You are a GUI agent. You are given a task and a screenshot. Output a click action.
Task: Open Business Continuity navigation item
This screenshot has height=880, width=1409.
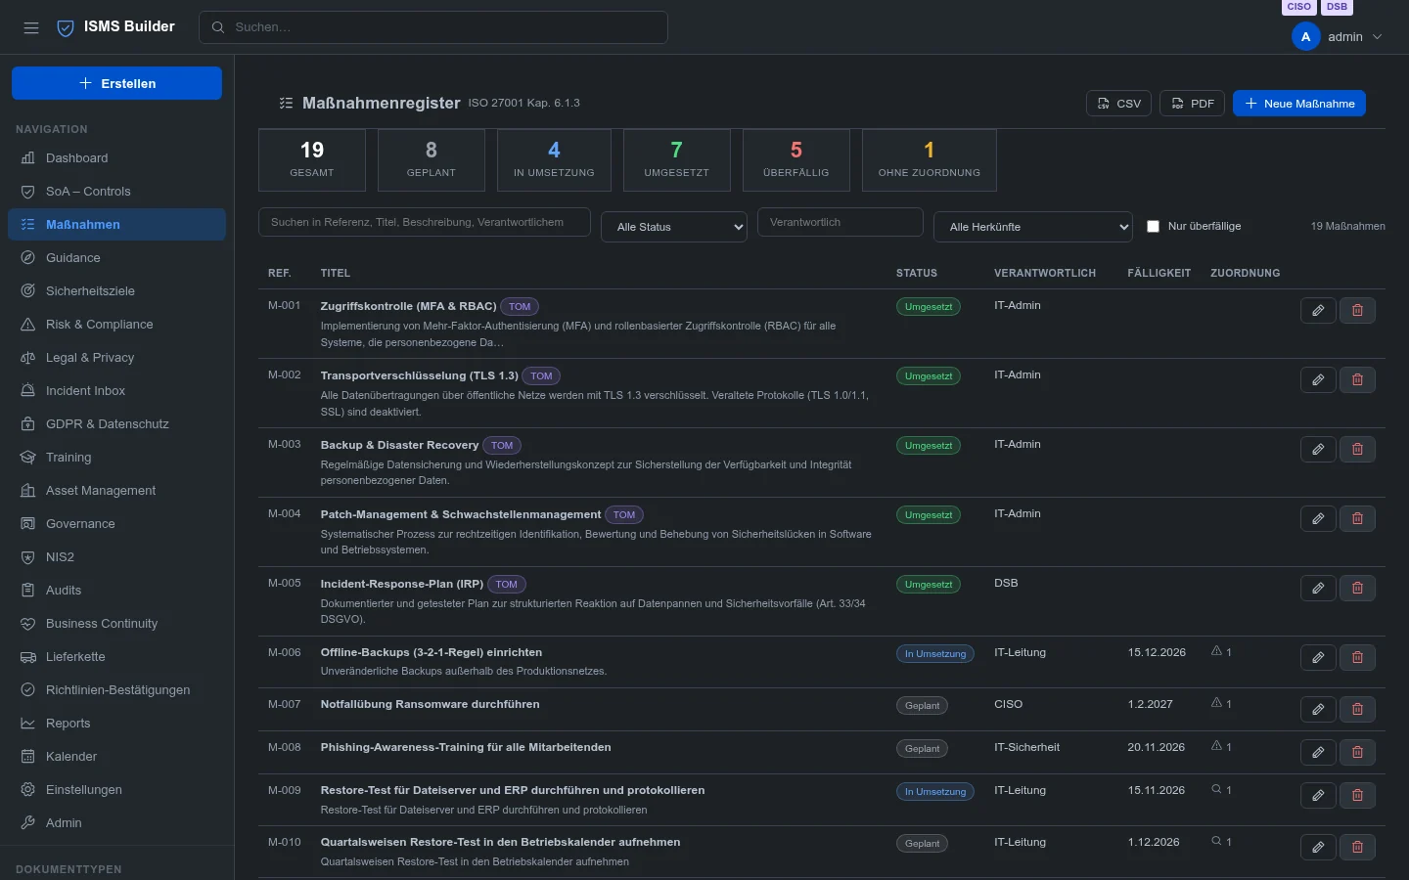[116, 624]
